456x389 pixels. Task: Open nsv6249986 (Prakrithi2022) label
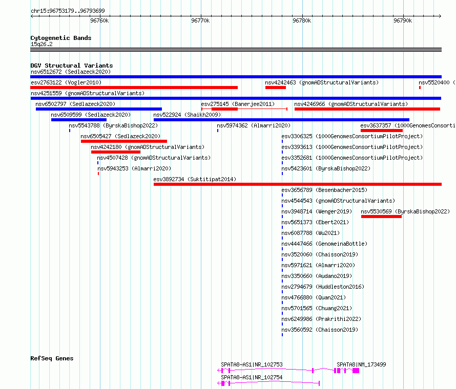(321, 319)
